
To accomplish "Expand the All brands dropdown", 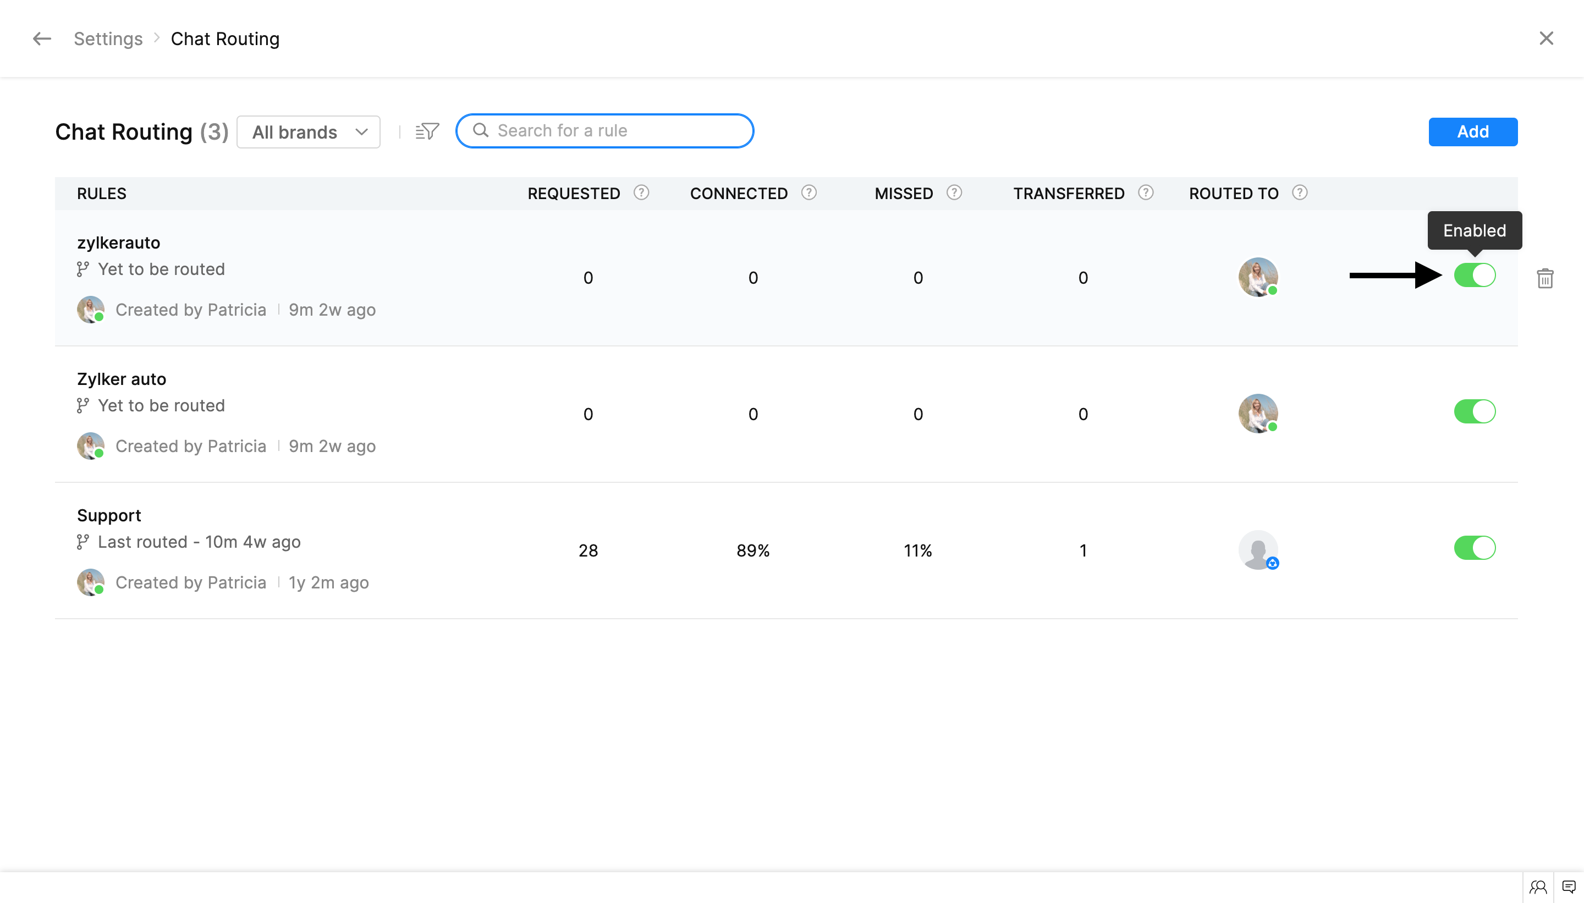I will [308, 132].
